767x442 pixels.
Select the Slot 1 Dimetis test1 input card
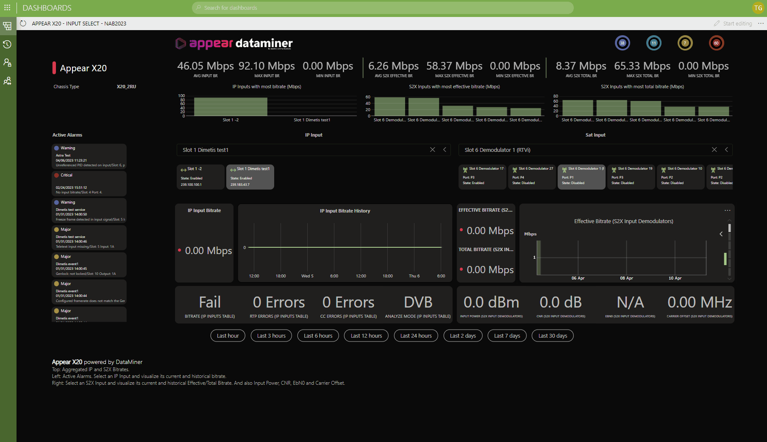point(250,177)
